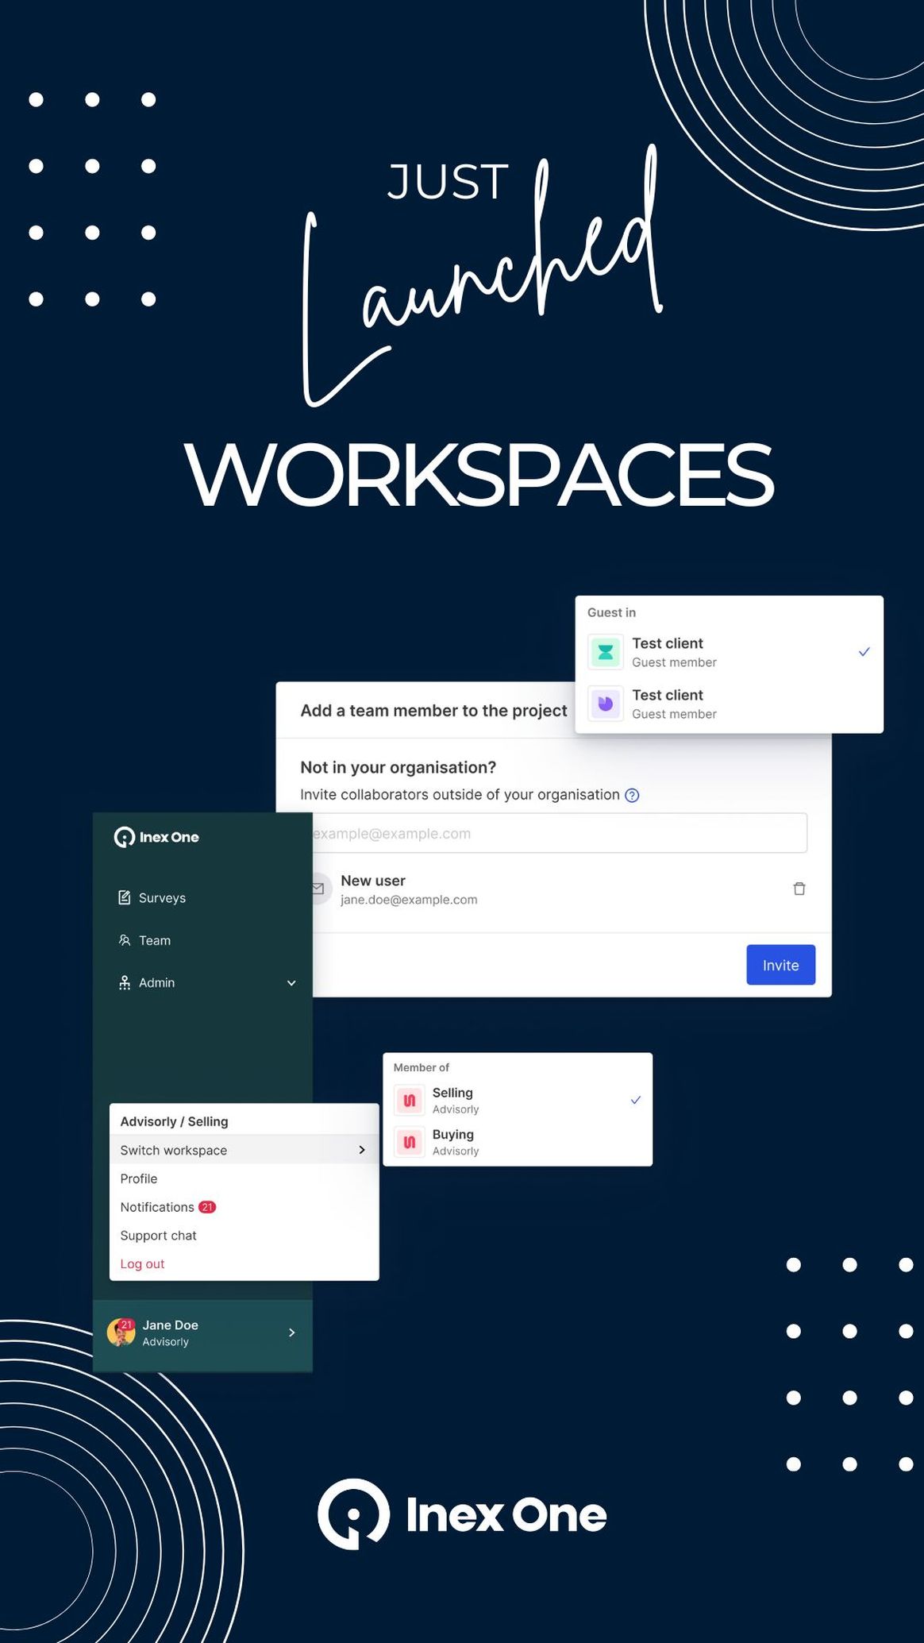
Task: Switch to the Buying workspace
Action: [518, 1142]
